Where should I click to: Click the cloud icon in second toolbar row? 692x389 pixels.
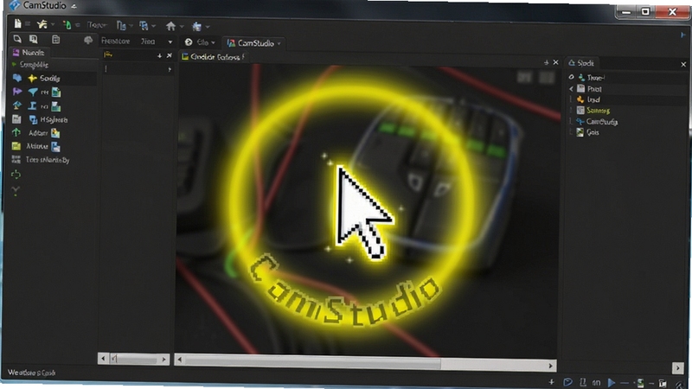[88, 40]
